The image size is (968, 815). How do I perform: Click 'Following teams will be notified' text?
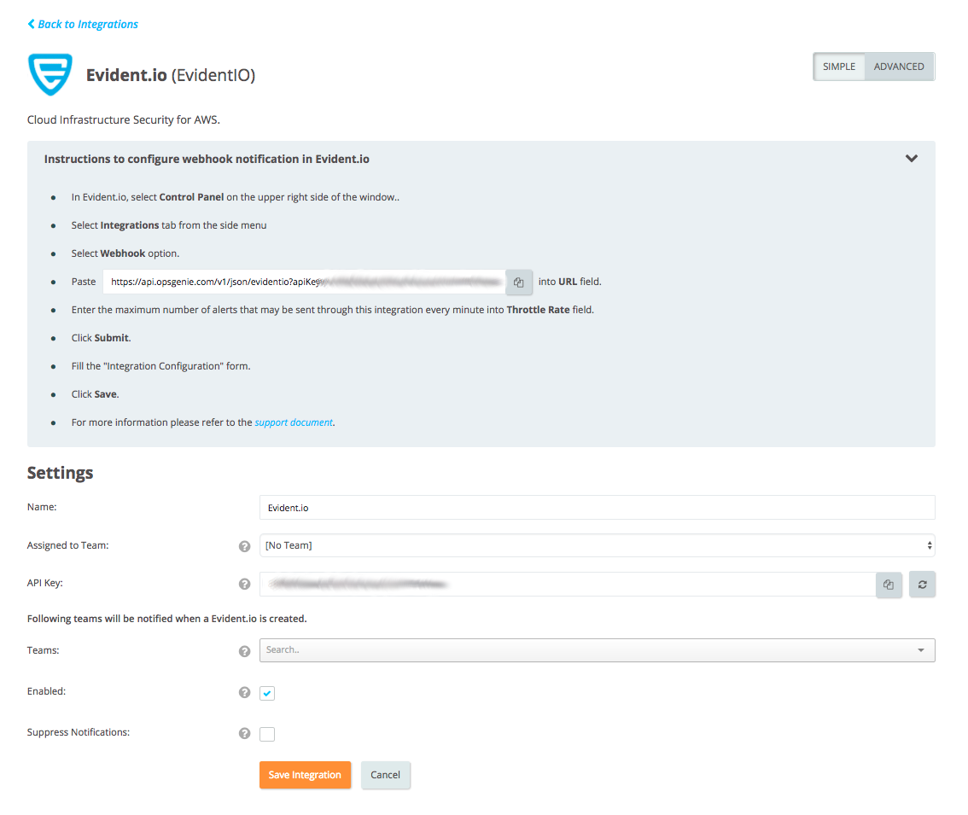166,619
